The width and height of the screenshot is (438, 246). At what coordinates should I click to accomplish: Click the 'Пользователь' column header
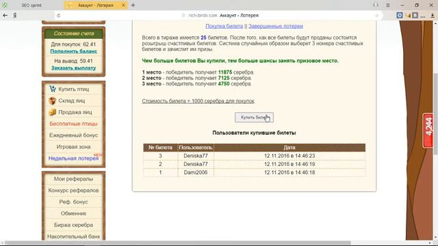(x=196, y=148)
